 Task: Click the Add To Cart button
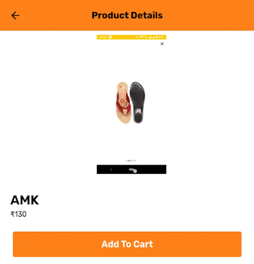tap(127, 244)
